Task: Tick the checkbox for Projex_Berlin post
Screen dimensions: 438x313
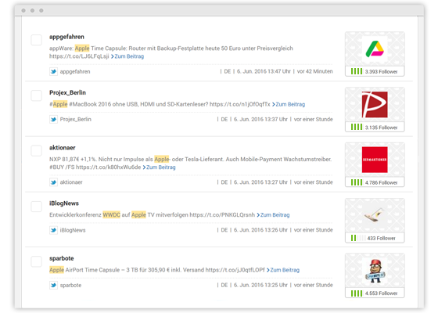Action: 36,95
